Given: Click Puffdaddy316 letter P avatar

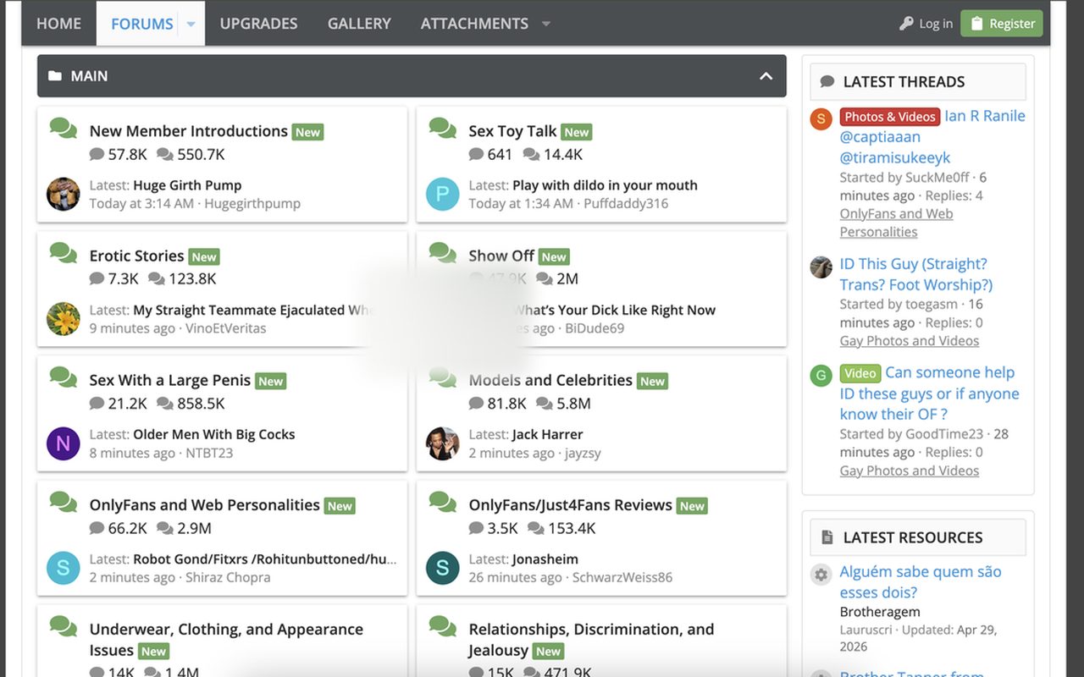Looking at the screenshot, I should (x=443, y=195).
